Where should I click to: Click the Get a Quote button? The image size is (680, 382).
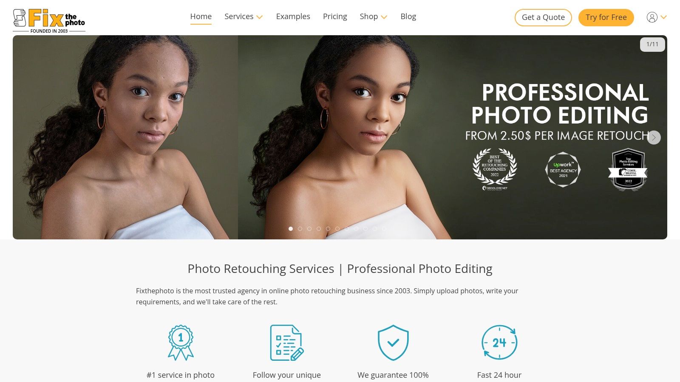tap(543, 17)
